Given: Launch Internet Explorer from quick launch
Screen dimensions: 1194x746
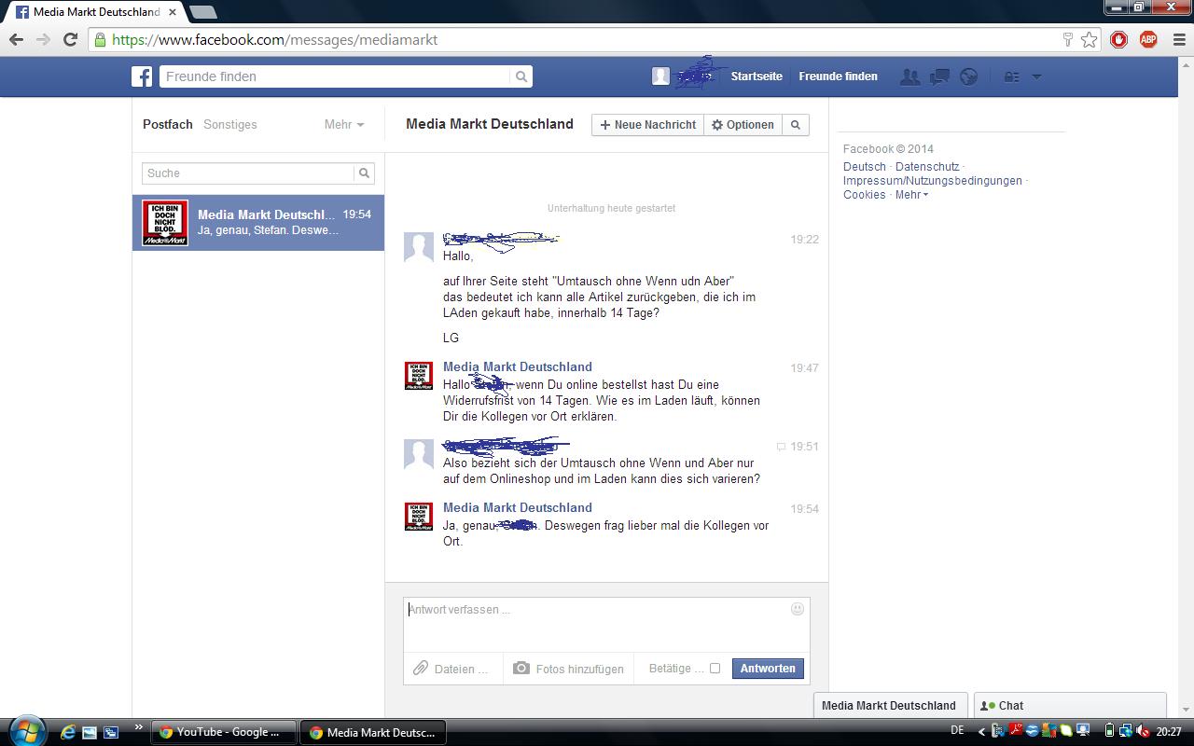Looking at the screenshot, I should (68, 732).
